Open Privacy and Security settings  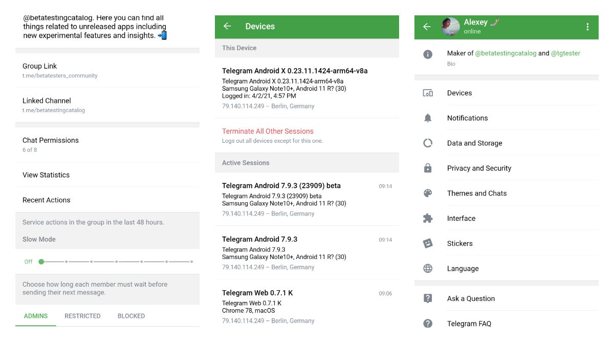click(507, 168)
